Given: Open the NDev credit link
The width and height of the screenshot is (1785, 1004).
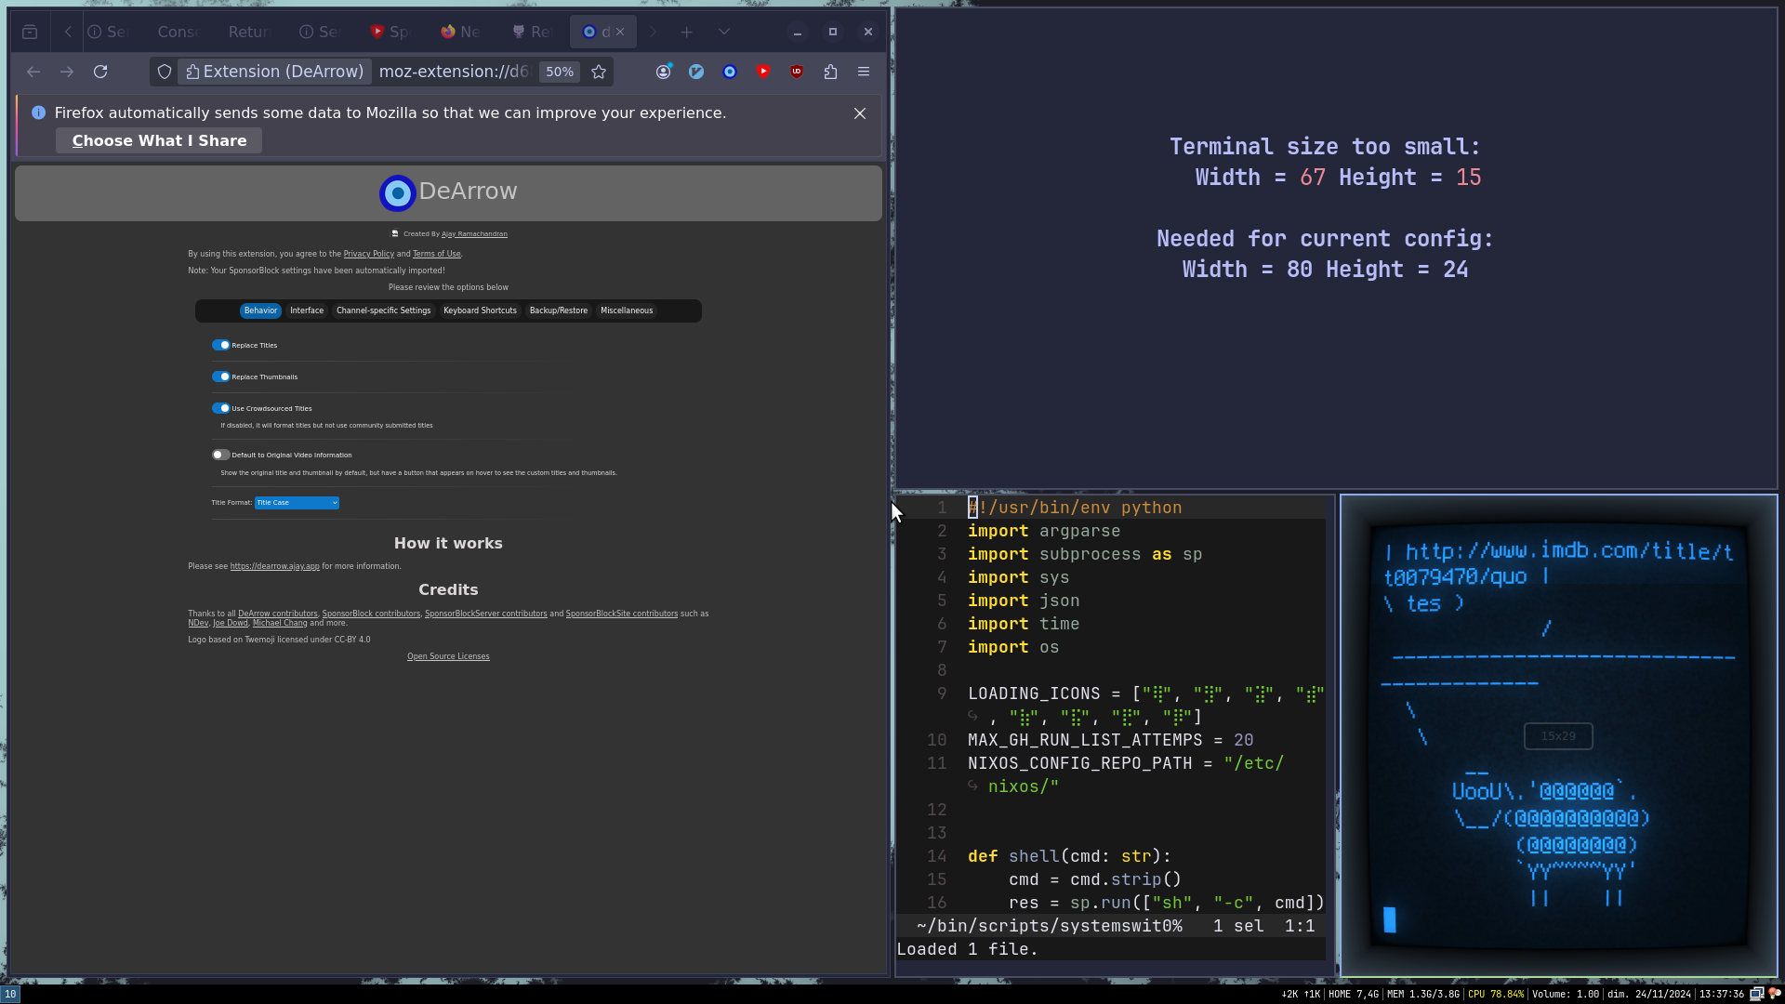Looking at the screenshot, I should (198, 623).
